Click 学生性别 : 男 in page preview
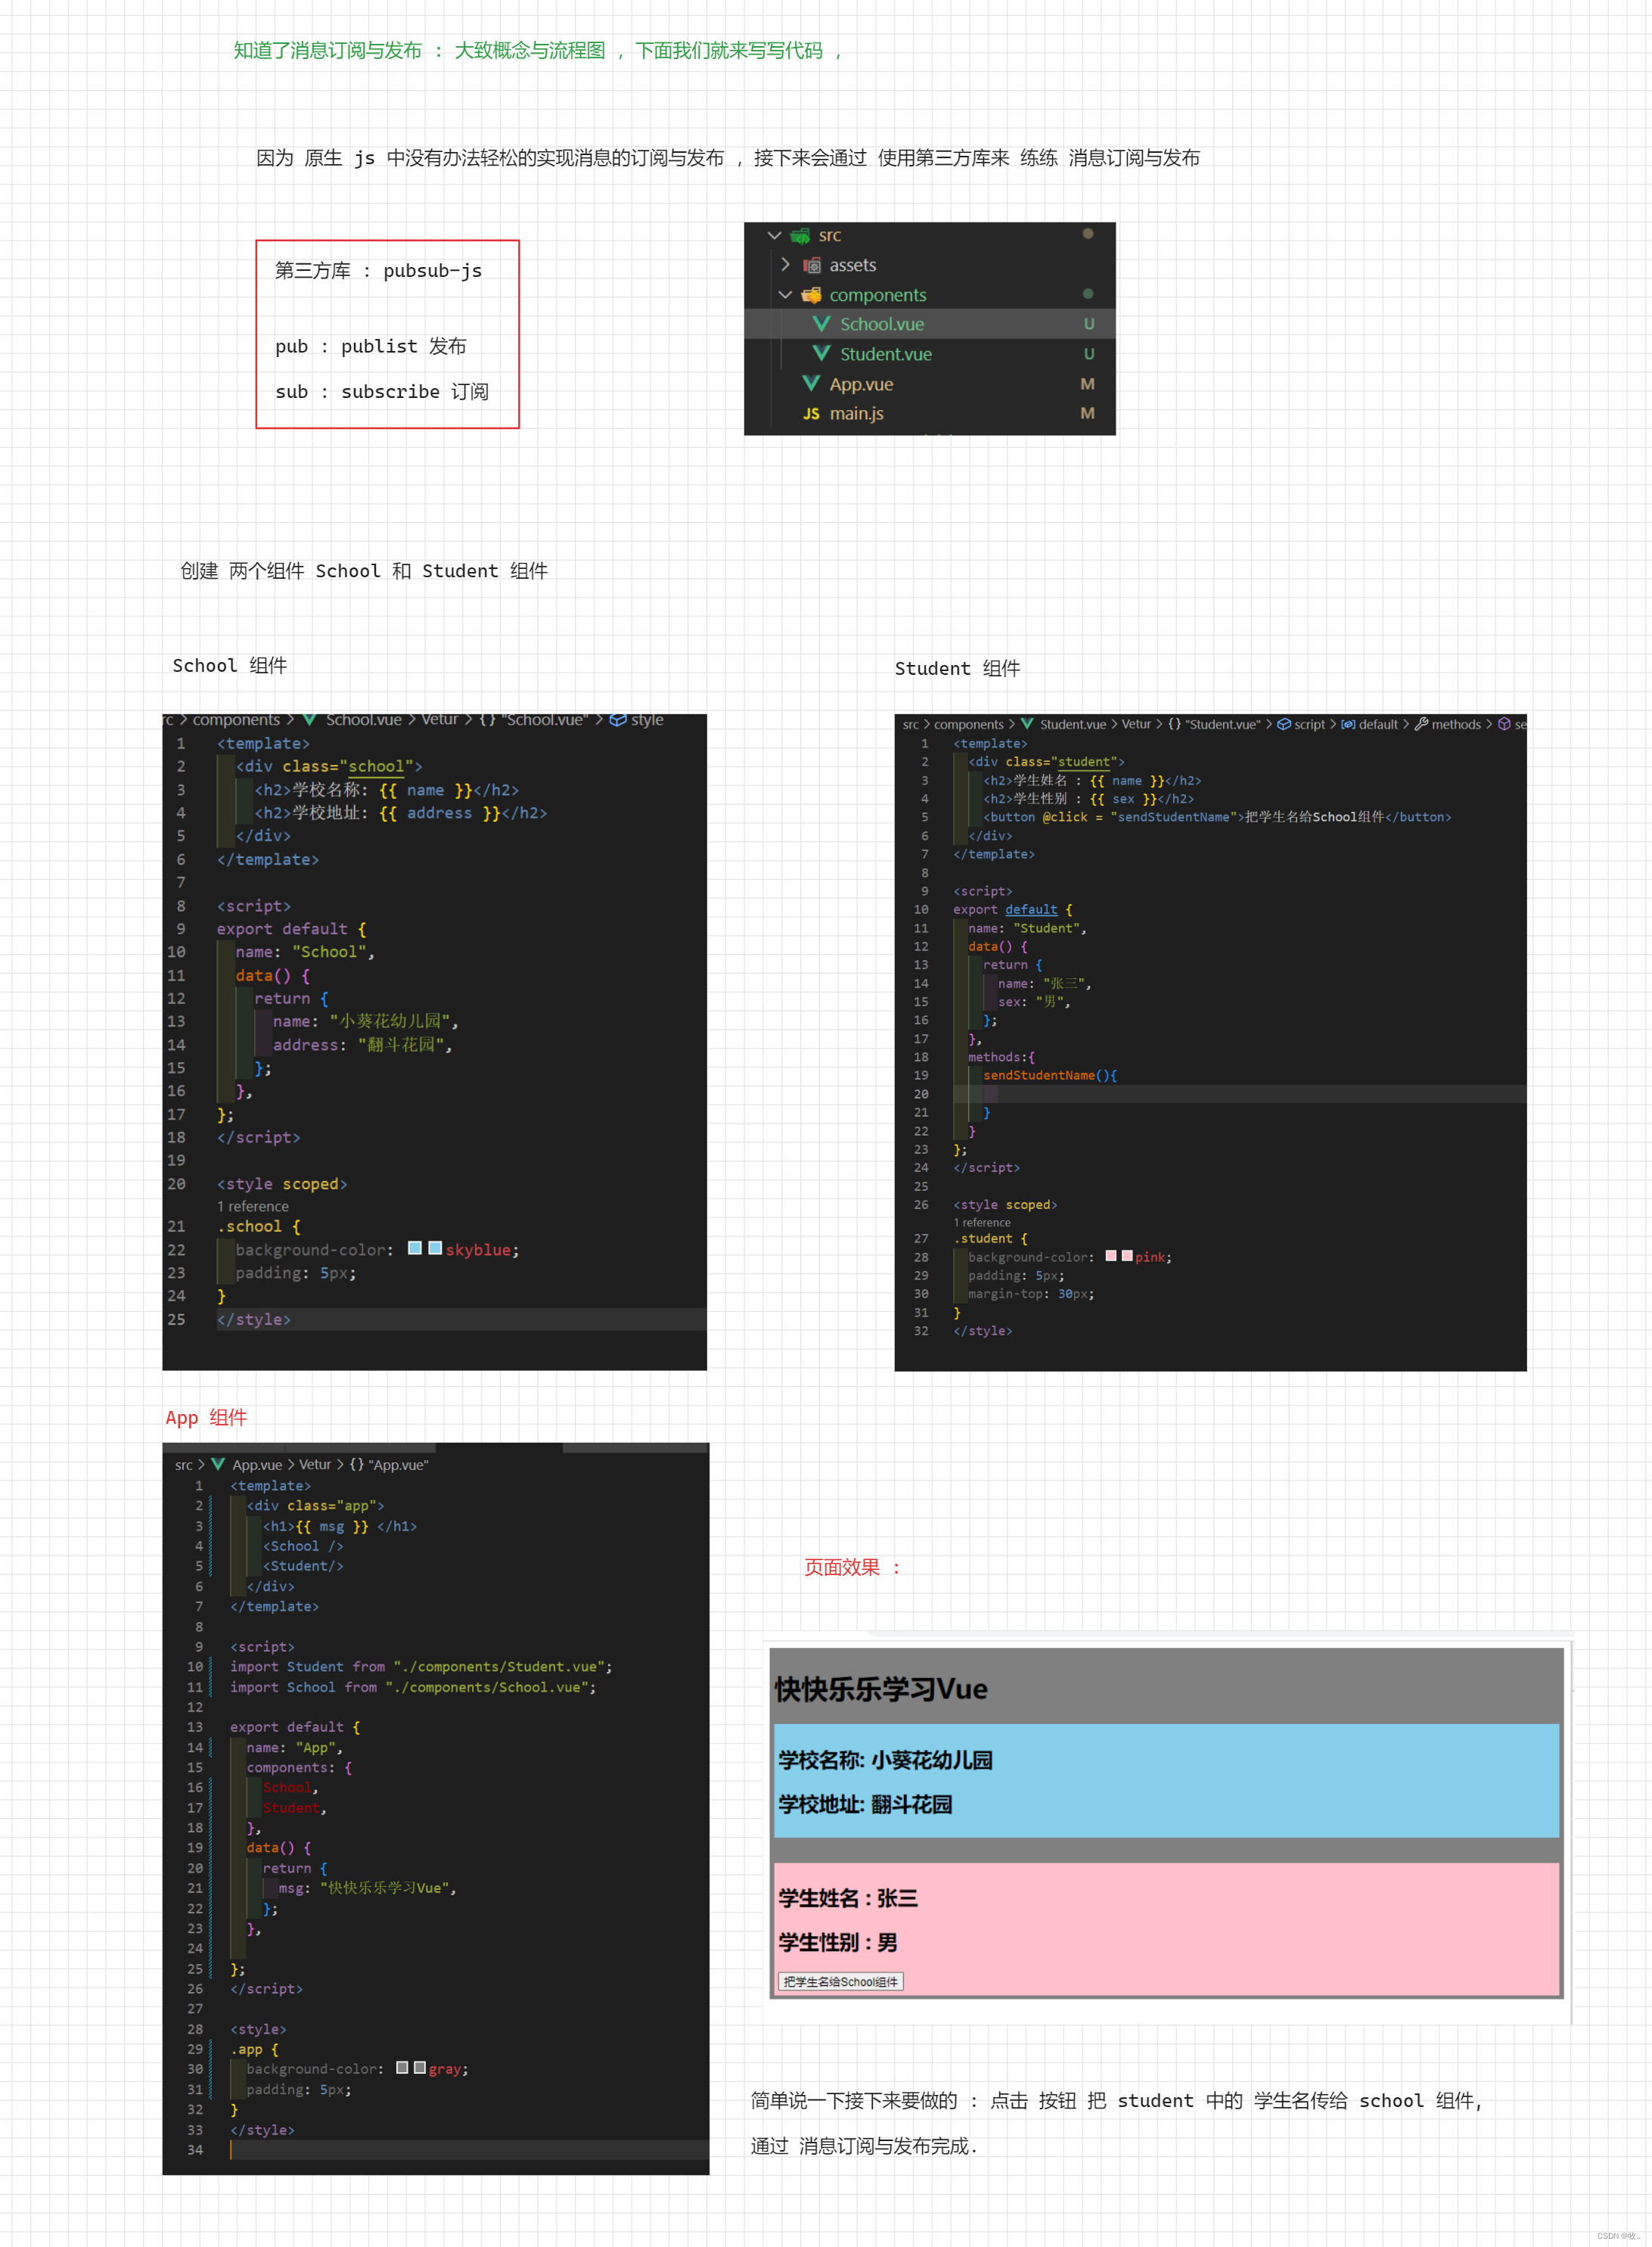Viewport: 1652px width, 2247px height. click(838, 1943)
